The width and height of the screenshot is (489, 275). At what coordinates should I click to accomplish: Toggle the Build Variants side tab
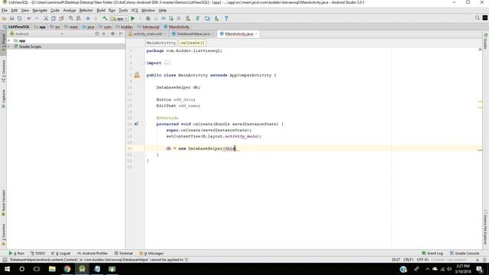click(3, 203)
